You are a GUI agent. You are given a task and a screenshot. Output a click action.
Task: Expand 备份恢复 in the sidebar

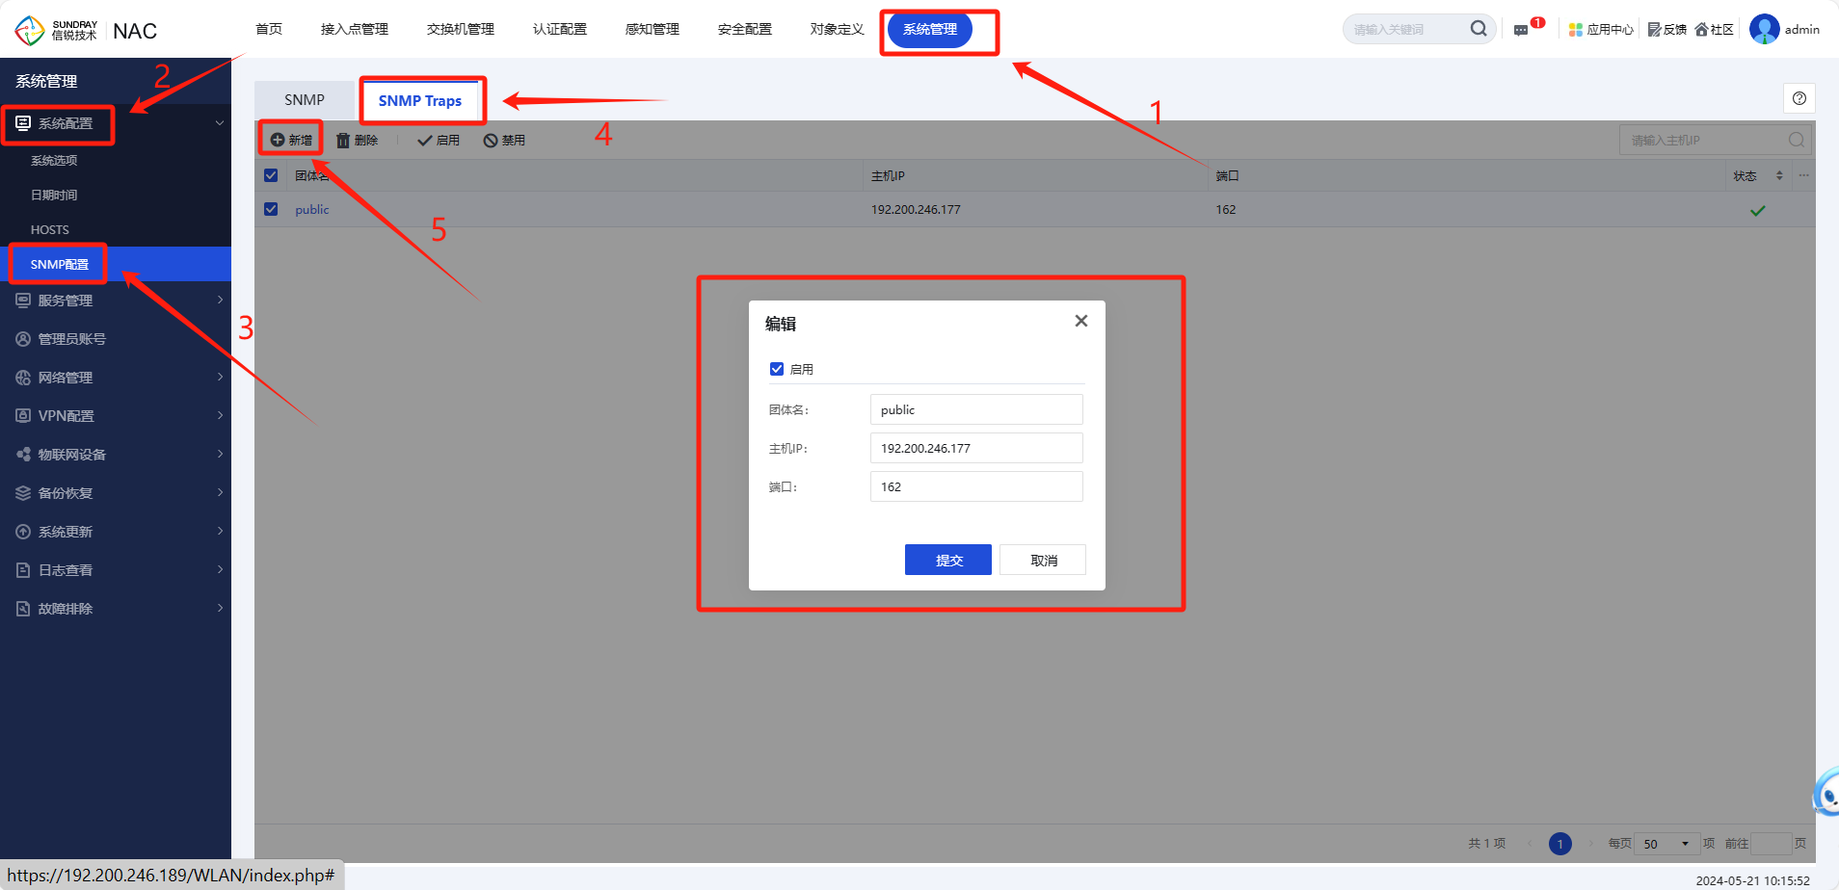coord(116,493)
